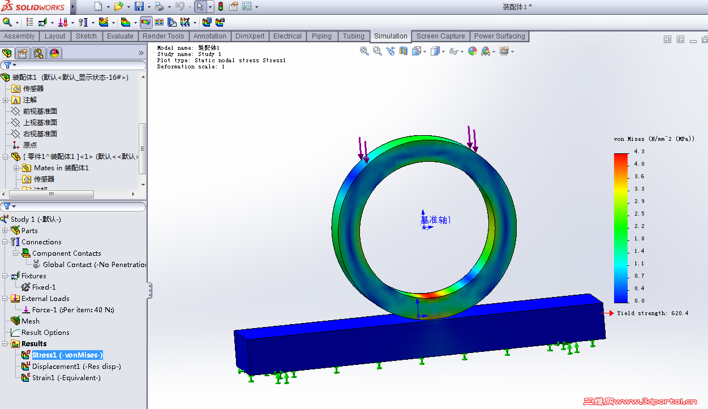
Task: Click the Study Advisor magnifier icon
Action: pyautogui.click(x=7, y=22)
